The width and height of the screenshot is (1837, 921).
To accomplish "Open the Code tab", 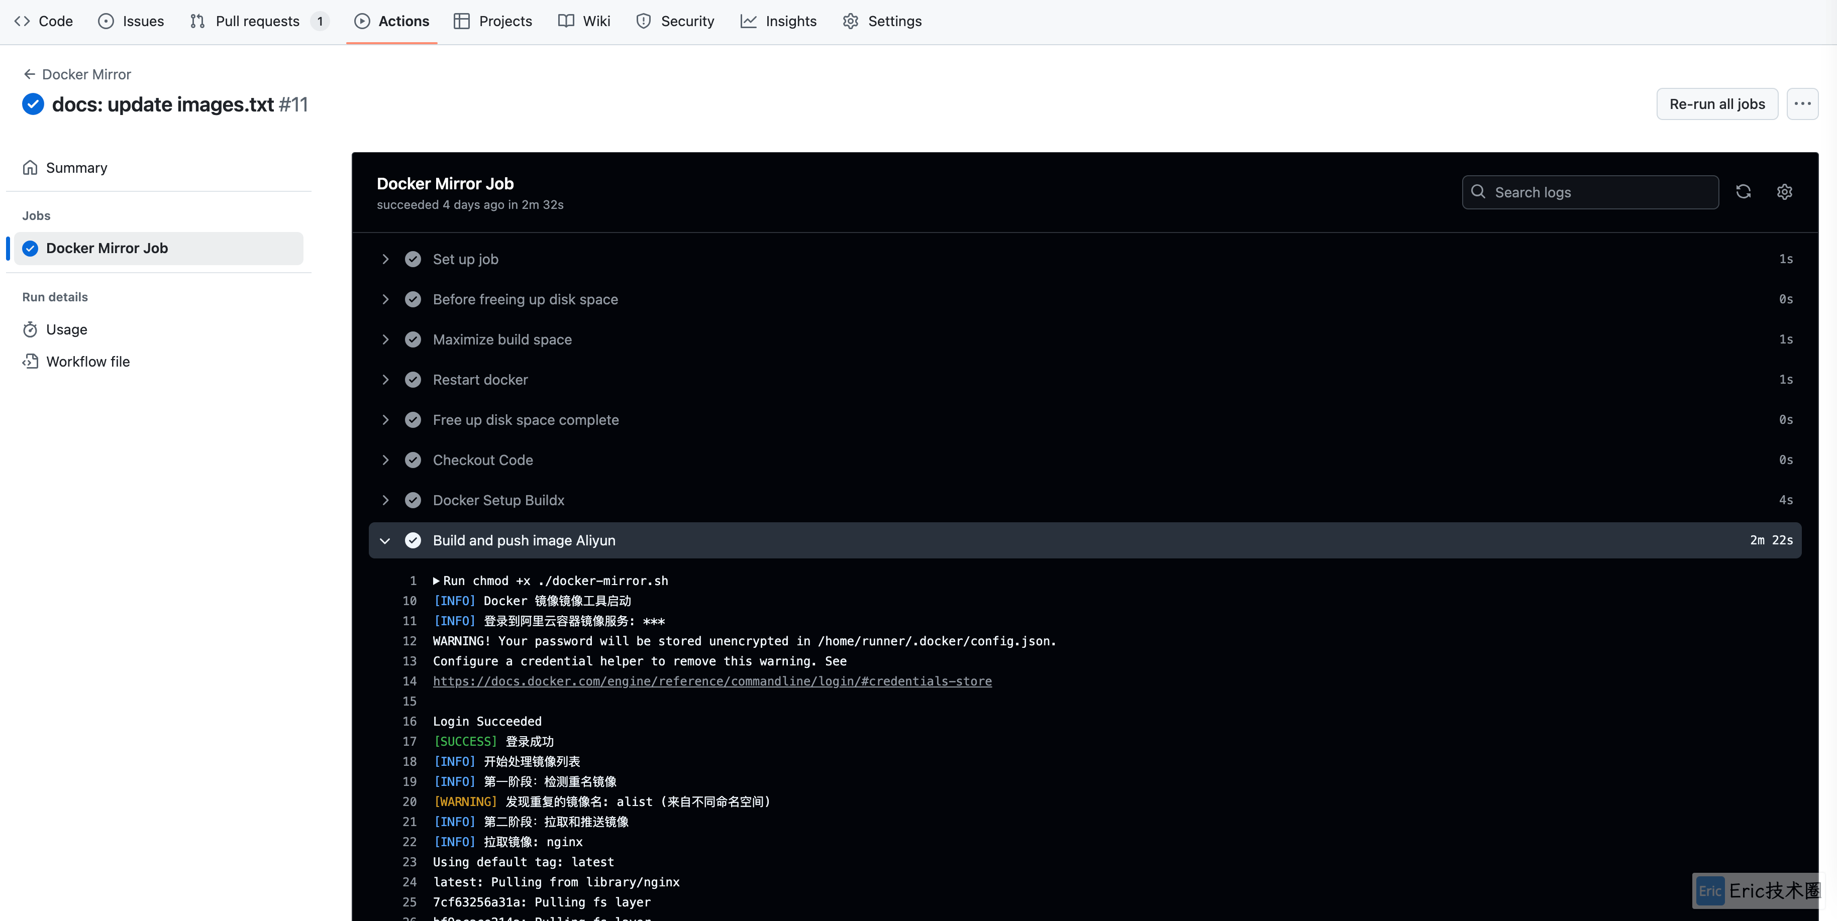I will point(44,22).
